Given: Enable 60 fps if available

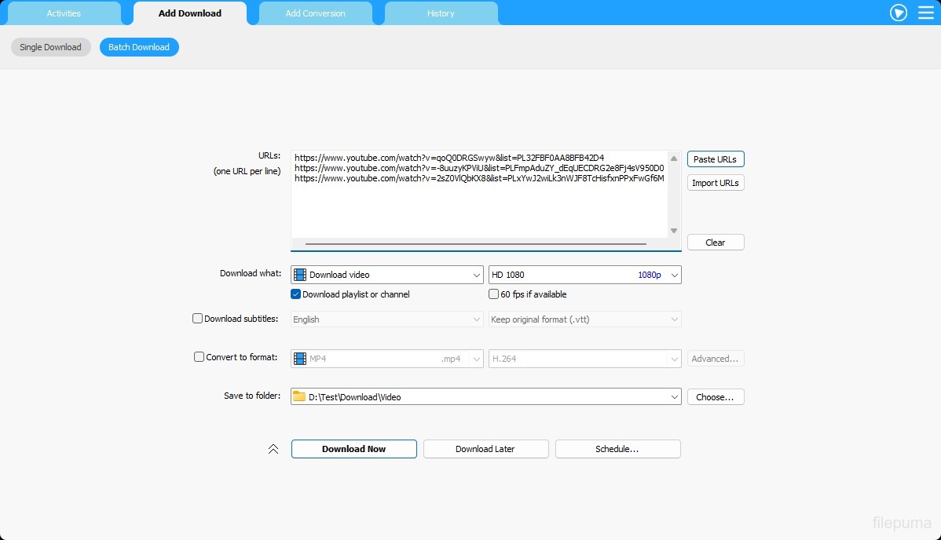Looking at the screenshot, I should (494, 294).
